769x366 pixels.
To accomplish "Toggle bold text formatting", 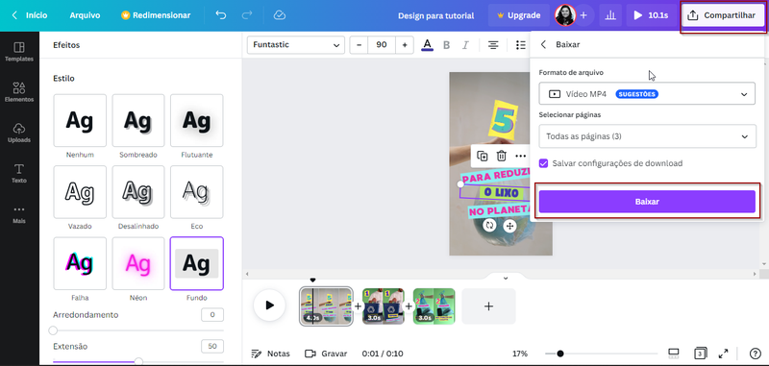I will click(446, 45).
